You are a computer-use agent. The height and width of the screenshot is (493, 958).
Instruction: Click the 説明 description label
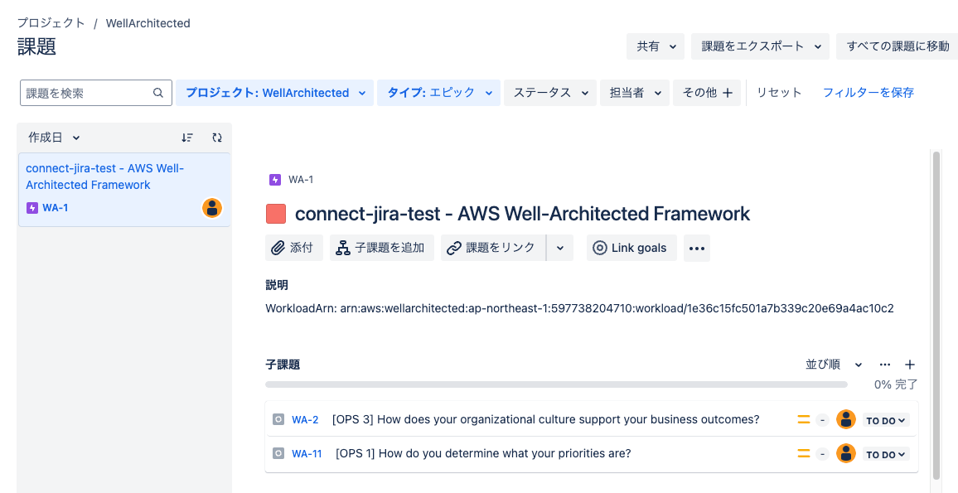coord(277,285)
